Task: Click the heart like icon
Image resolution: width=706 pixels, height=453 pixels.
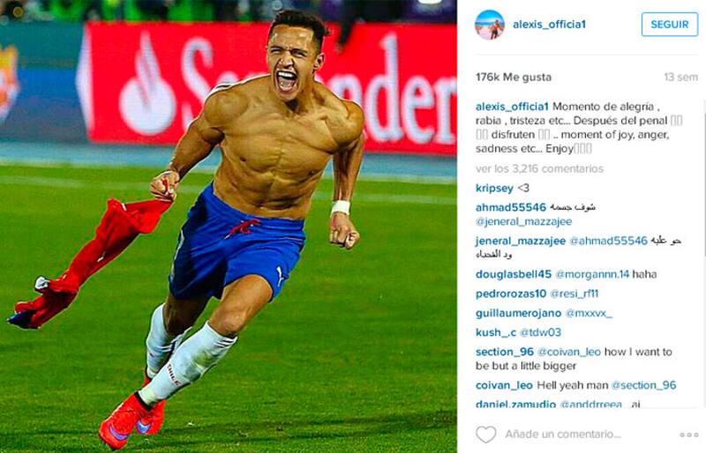Action: tap(486, 434)
